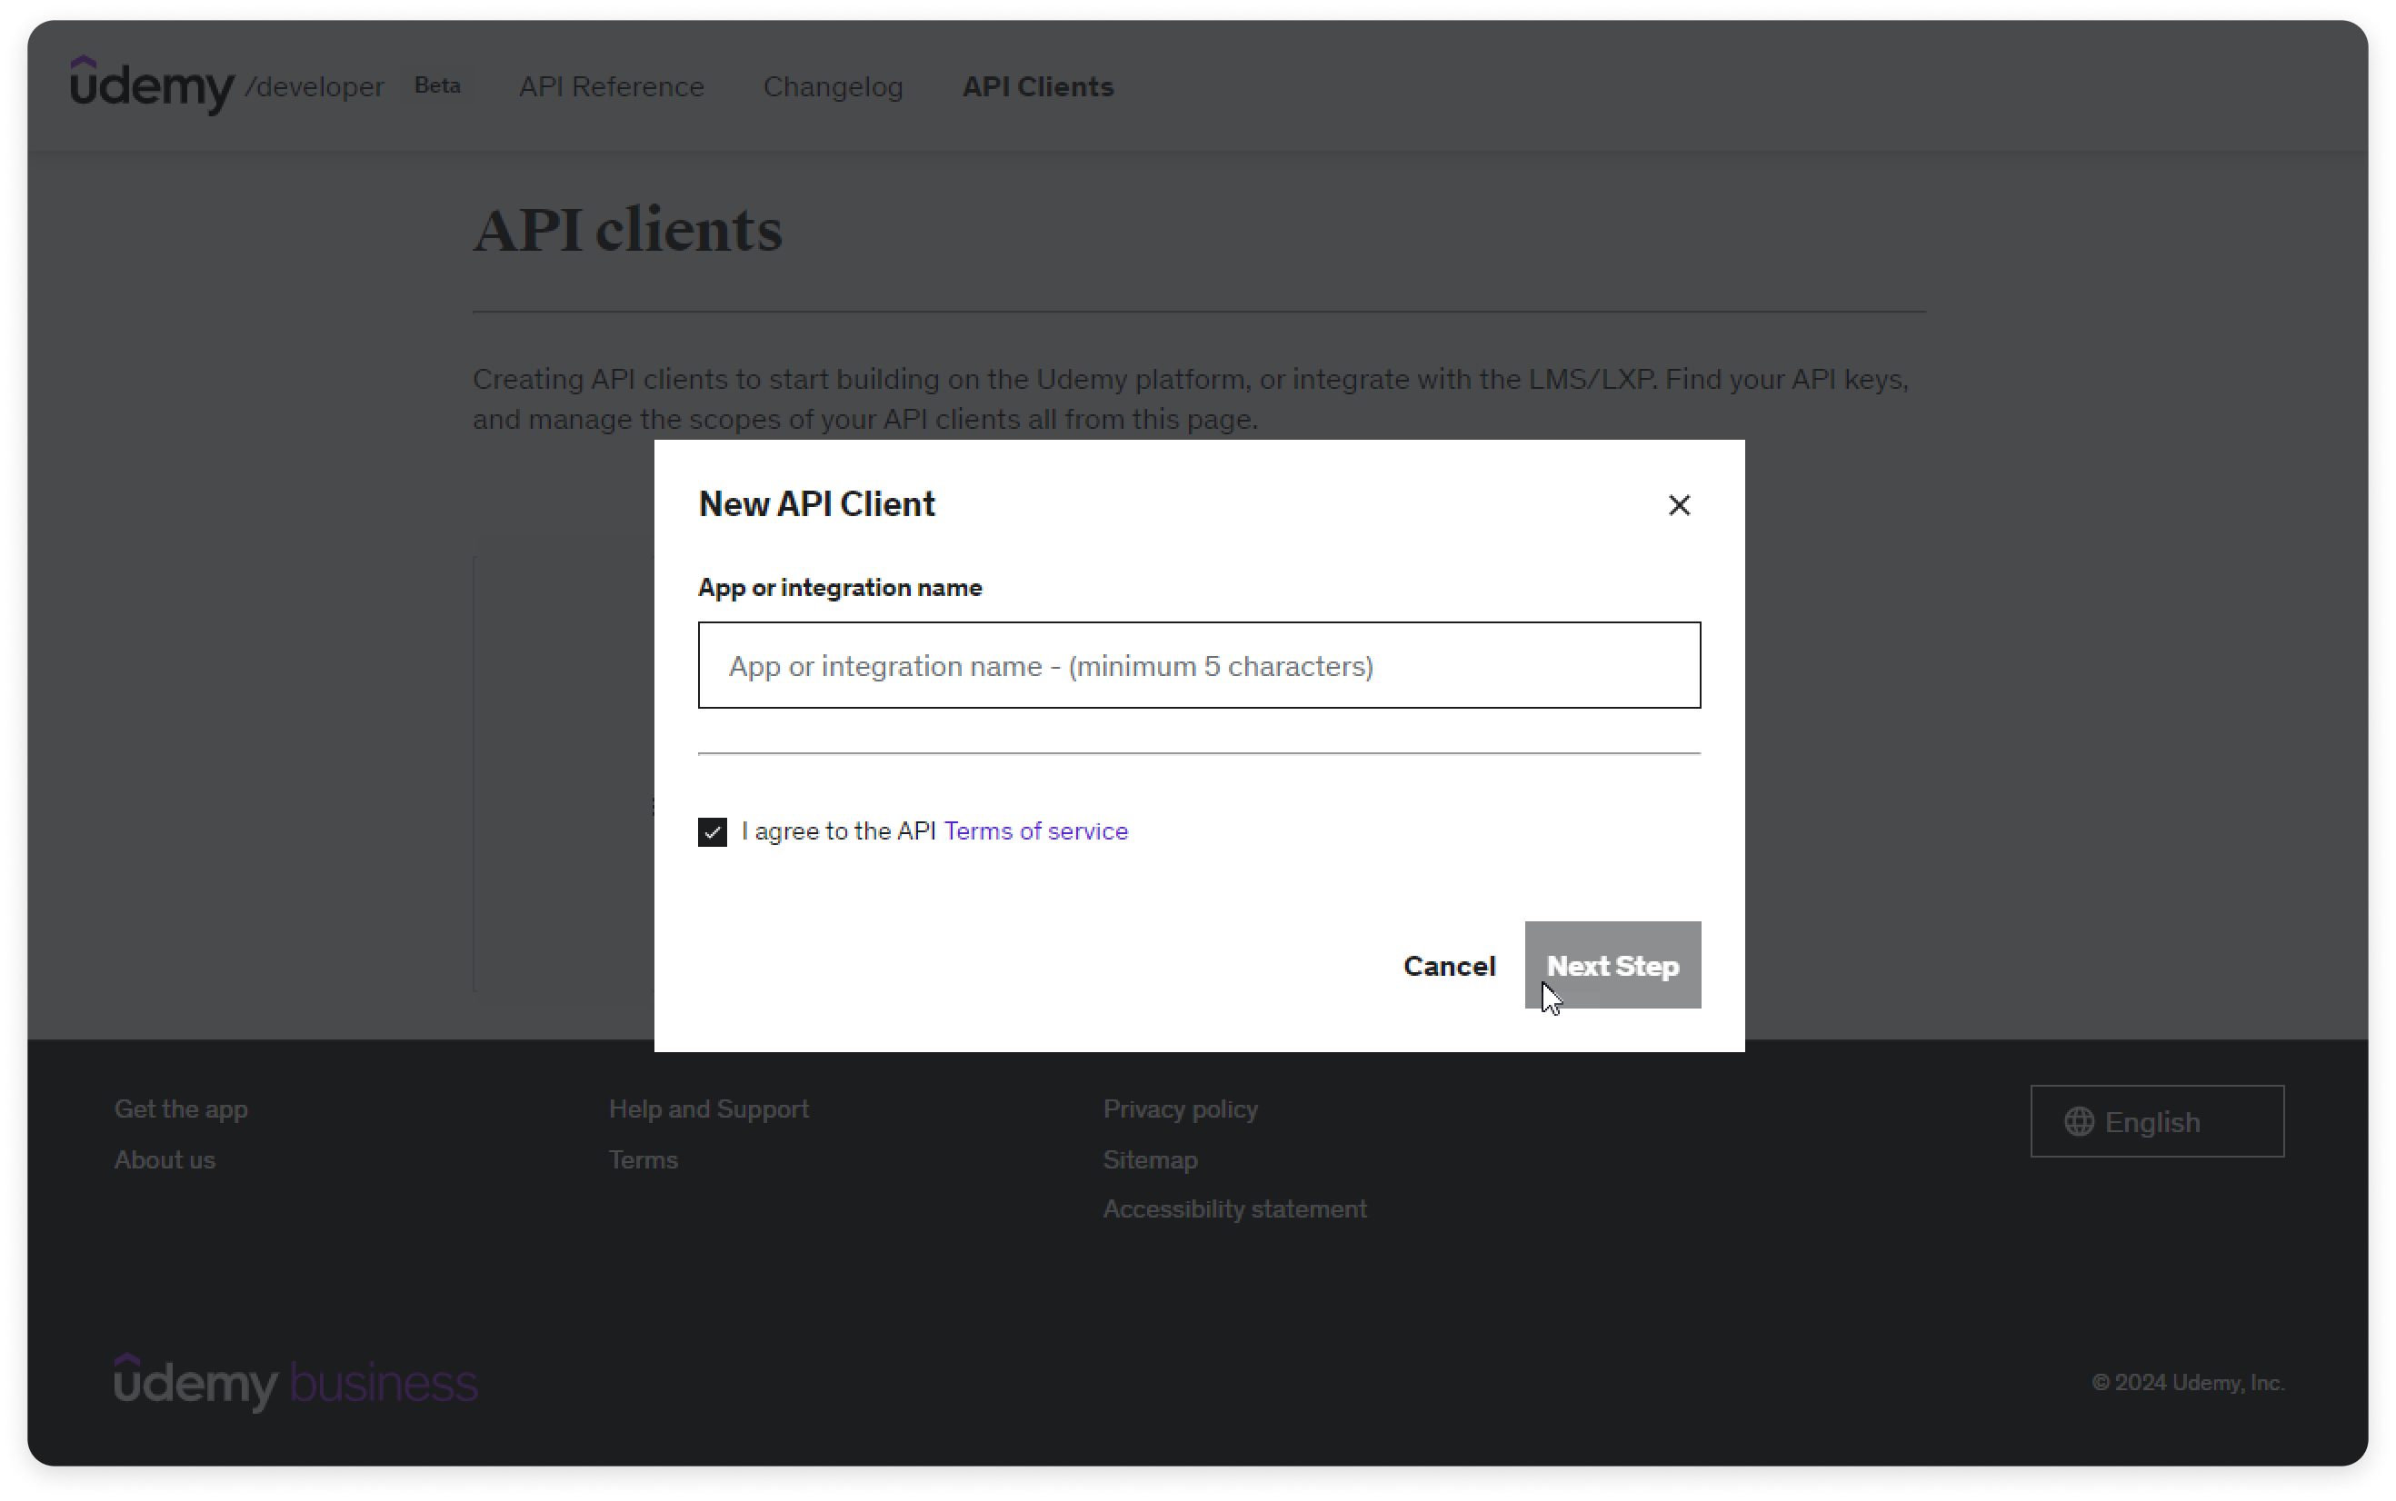This screenshot has width=2396, height=1501.
Task: Open the Accessibility statement link
Action: click(1234, 1209)
